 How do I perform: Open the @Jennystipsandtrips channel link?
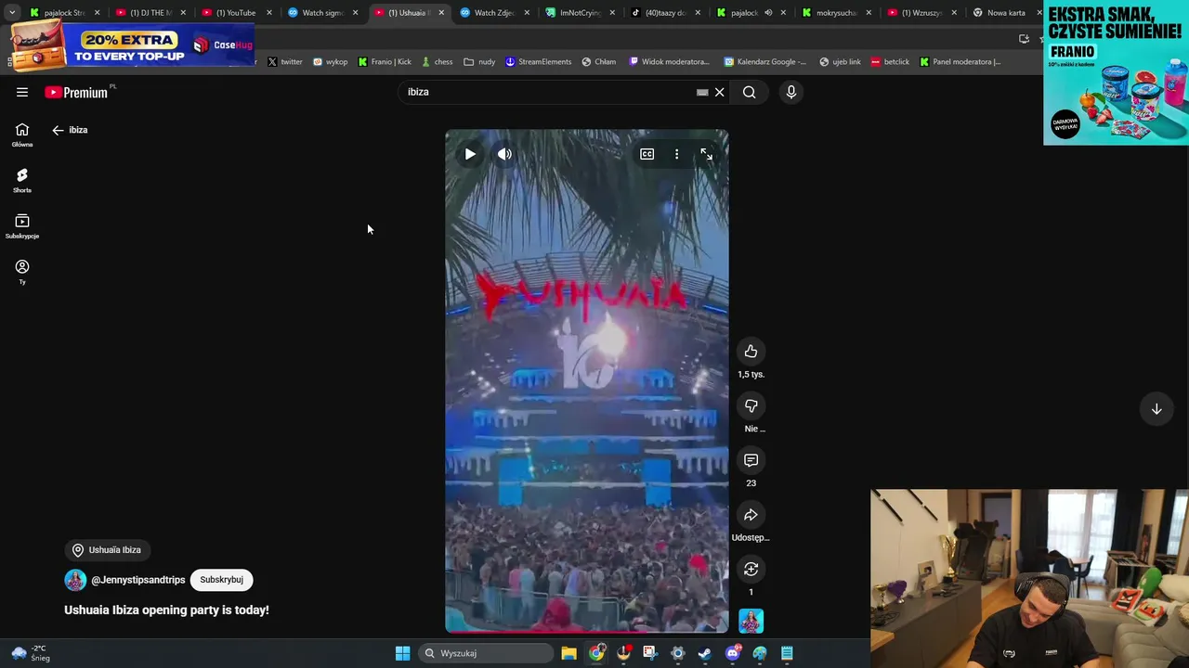click(137, 580)
